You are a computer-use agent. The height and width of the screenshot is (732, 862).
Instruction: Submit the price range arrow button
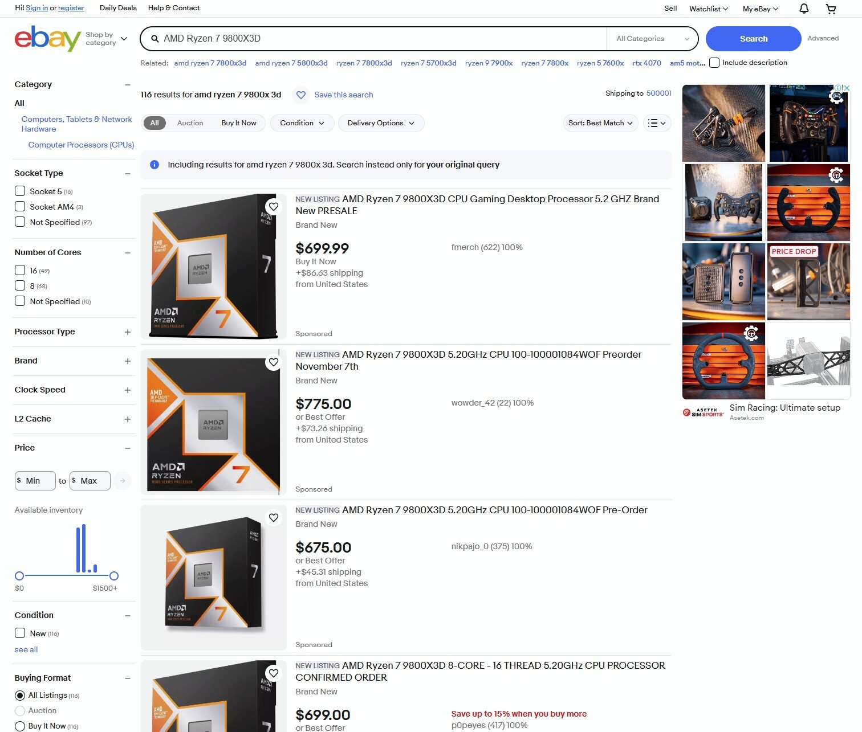coord(123,481)
